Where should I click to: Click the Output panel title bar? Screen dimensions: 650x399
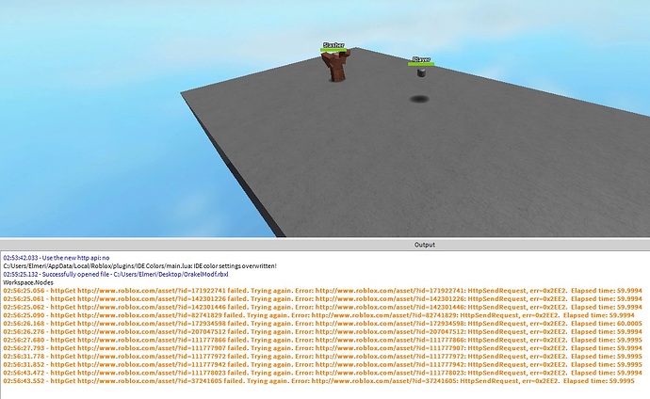tap(325, 245)
